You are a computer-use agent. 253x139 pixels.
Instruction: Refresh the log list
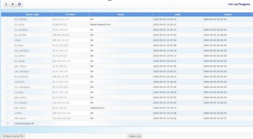(x=19, y=4)
